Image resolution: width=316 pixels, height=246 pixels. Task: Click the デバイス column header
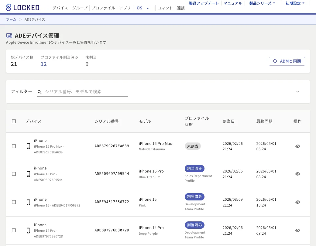pyautogui.click(x=33, y=121)
